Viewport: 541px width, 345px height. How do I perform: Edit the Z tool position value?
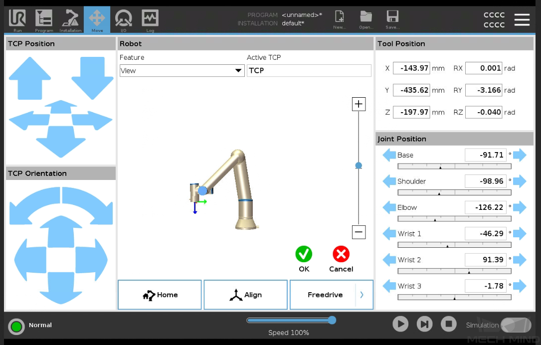412,112
